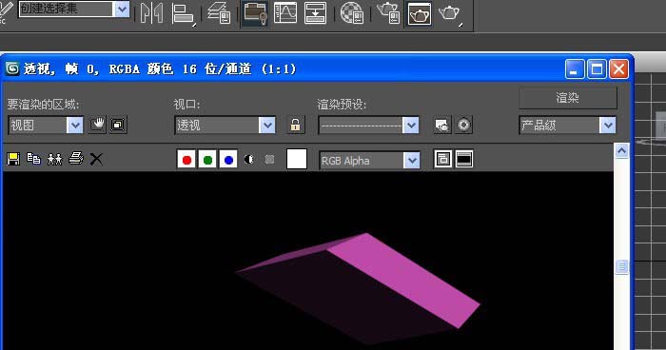Toggle the UI Overlay icon
This screenshot has width=666, height=350.
tap(443, 159)
